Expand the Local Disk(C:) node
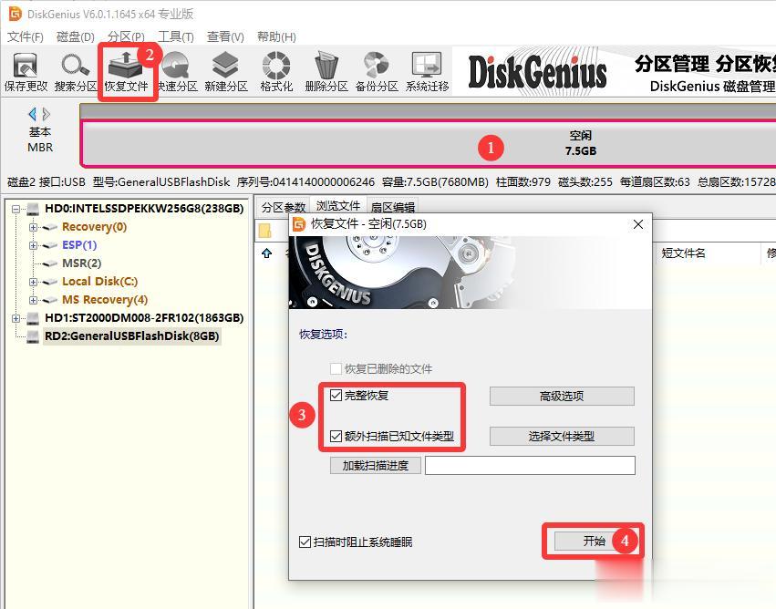This screenshot has height=609, width=776. (x=33, y=282)
